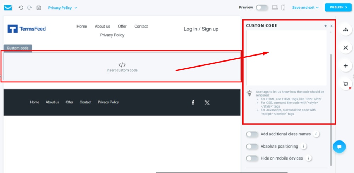This screenshot has width=354, height=173.
Task: Toggle the Preview switch
Action: [262, 7]
